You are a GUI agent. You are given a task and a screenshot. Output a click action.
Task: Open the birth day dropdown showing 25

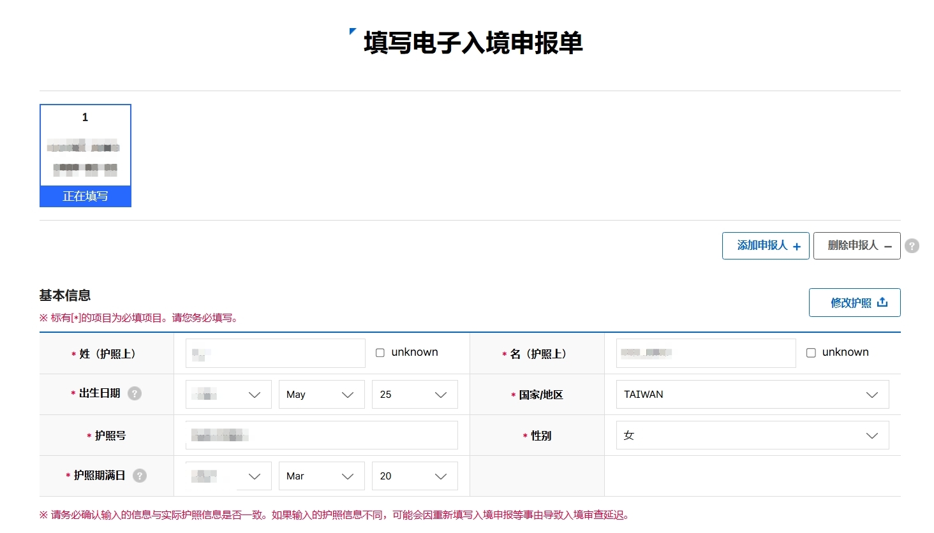click(415, 395)
